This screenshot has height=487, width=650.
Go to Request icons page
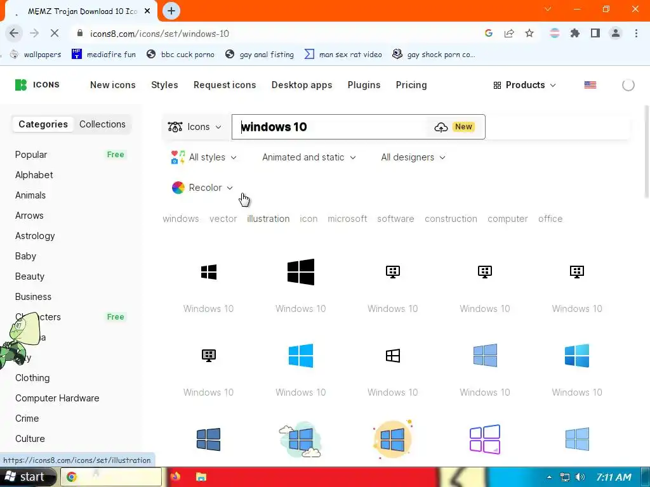225,85
